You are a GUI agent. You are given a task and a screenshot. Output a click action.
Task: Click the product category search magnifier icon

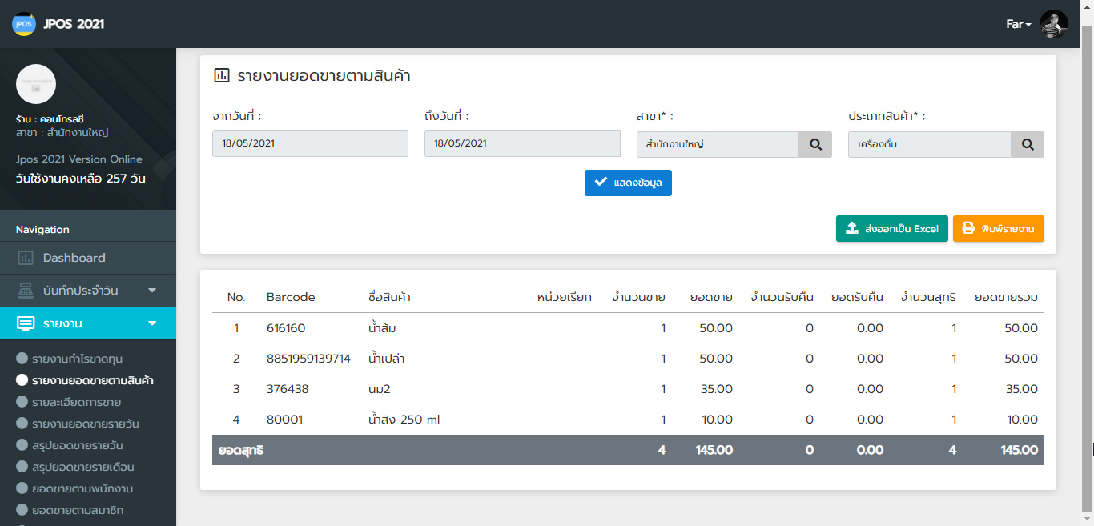(x=1028, y=144)
